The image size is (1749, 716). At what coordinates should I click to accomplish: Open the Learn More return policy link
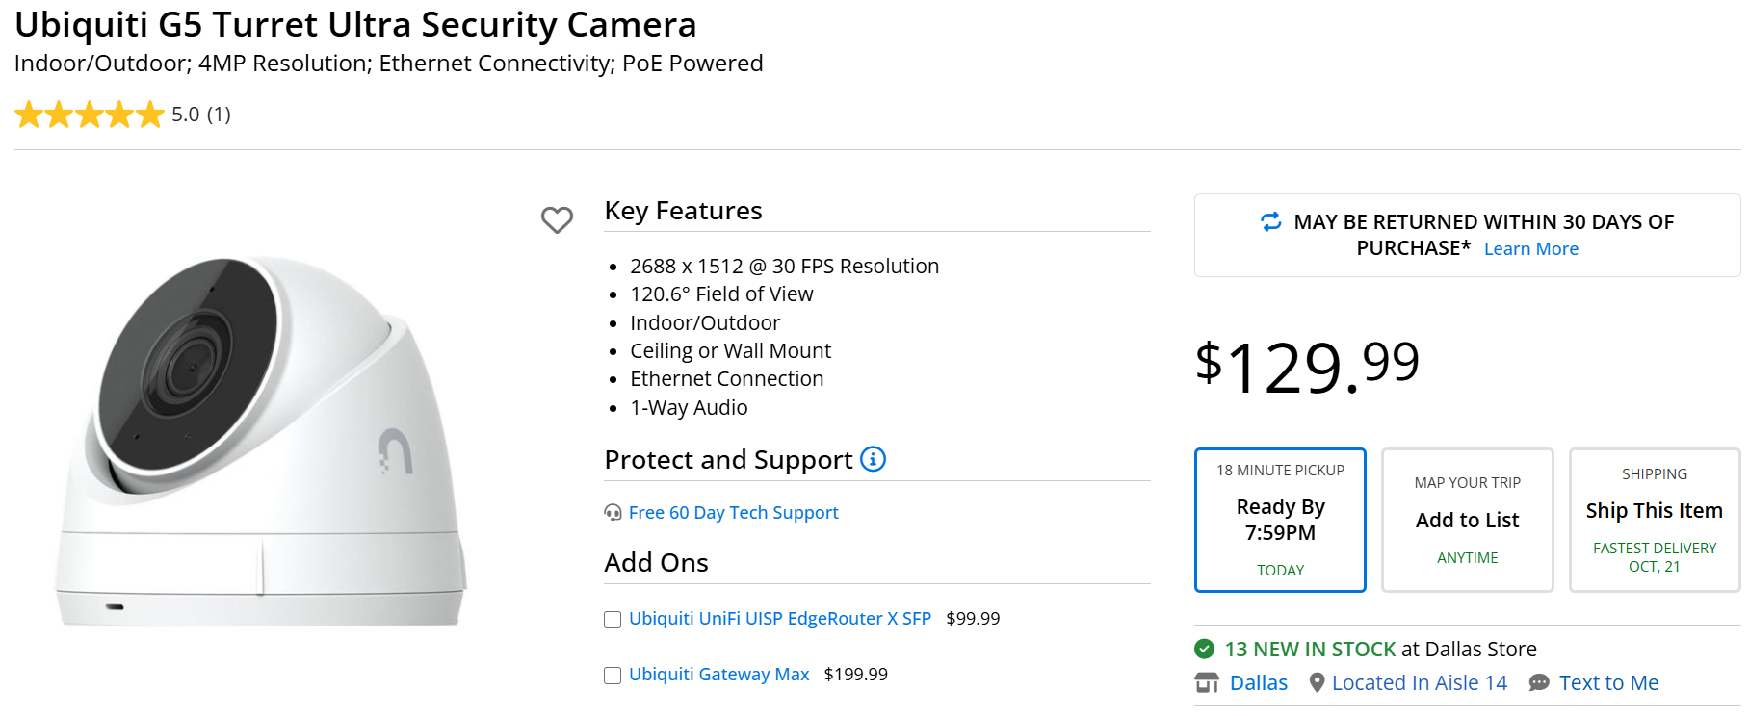[1530, 249]
